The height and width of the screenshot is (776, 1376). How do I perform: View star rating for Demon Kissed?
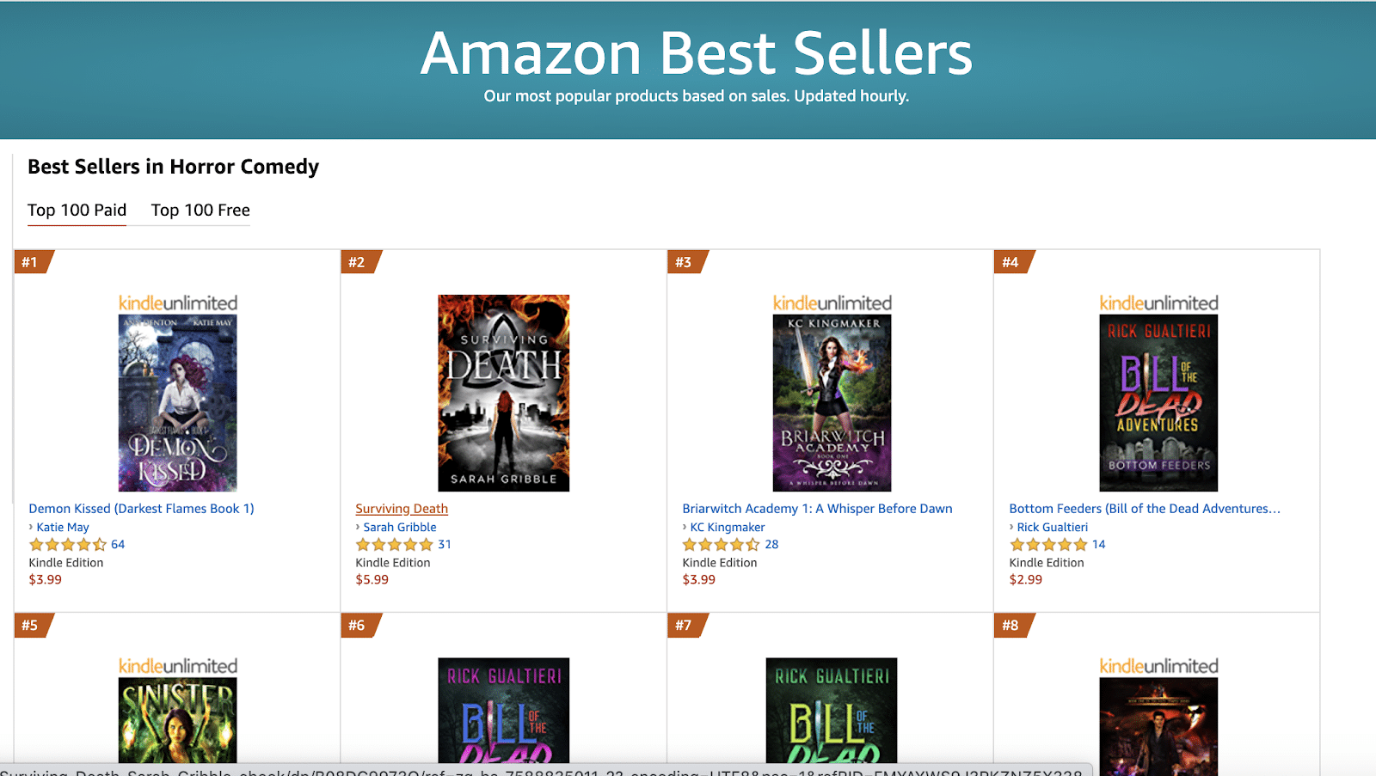pos(68,545)
